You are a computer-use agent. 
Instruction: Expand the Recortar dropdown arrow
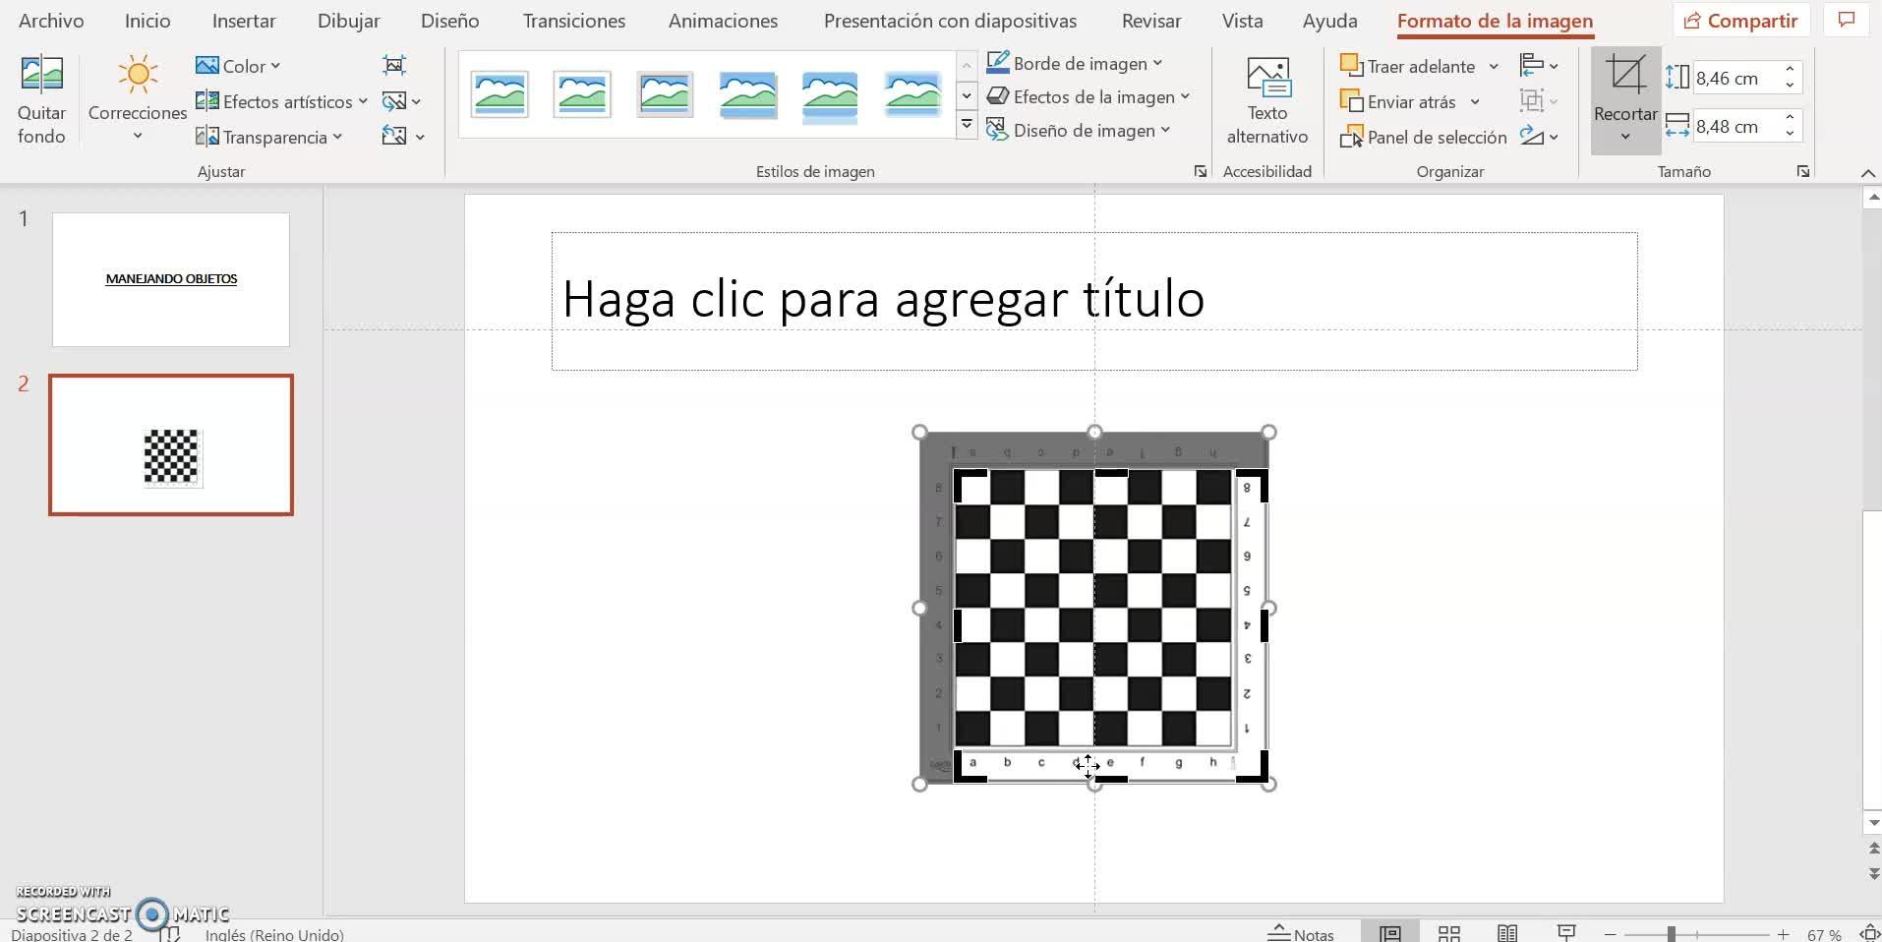point(1625,137)
